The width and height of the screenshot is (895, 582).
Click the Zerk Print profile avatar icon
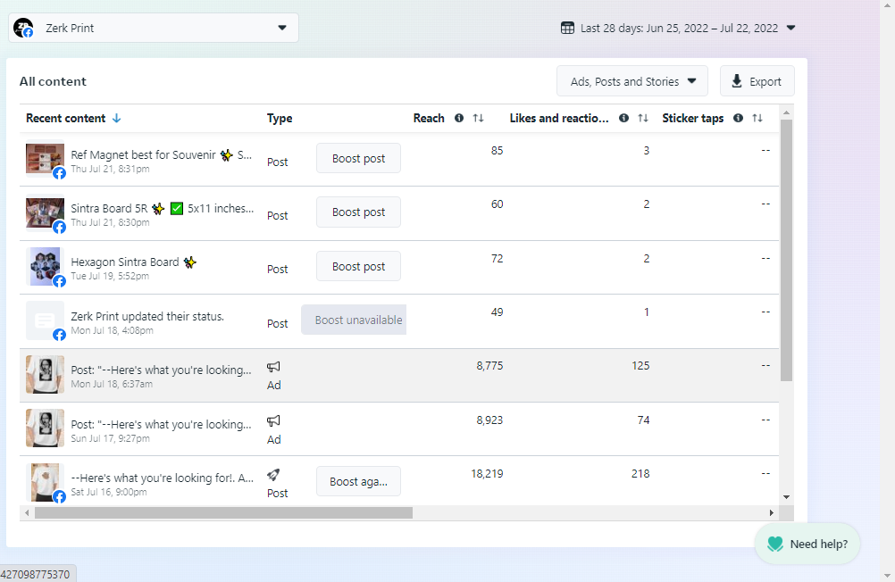(23, 28)
